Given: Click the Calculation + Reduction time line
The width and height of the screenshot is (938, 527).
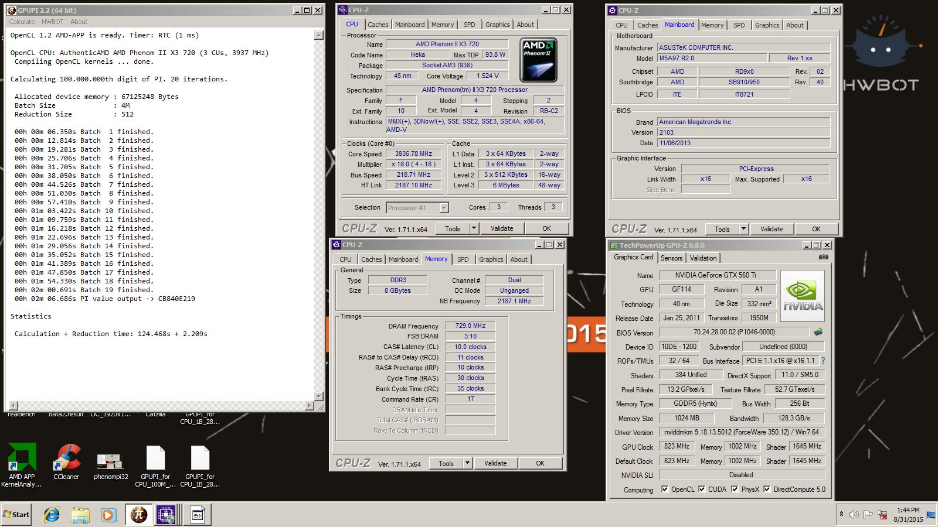Looking at the screenshot, I should pos(111,334).
